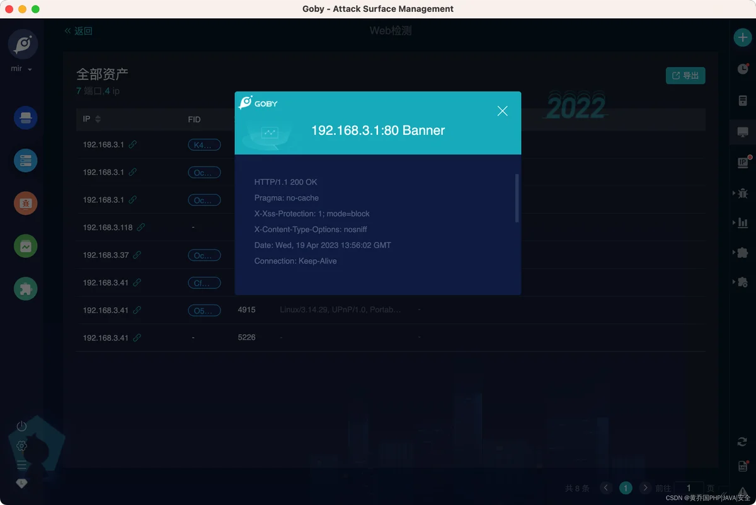Viewport: 756px width, 505px height.
Task: Click the refresh icon in right sidebar
Action: point(743,442)
